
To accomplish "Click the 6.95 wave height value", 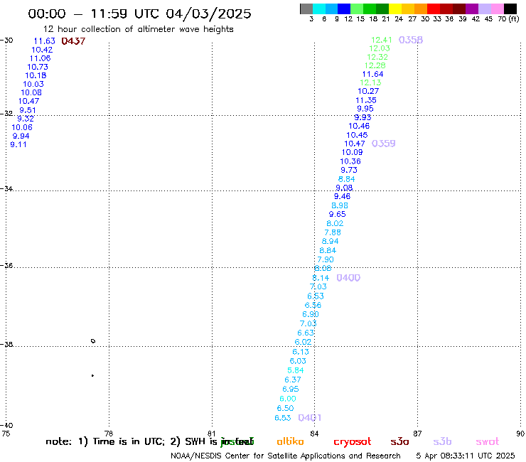I will 291,390.
